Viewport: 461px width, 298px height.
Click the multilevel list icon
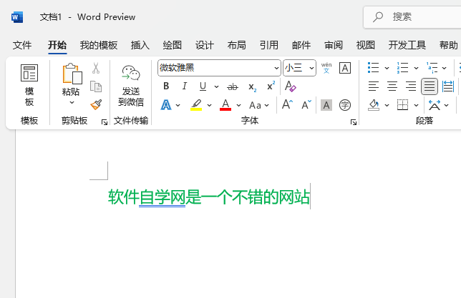[x=432, y=68]
